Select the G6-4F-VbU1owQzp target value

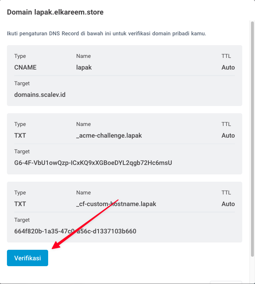point(93,163)
